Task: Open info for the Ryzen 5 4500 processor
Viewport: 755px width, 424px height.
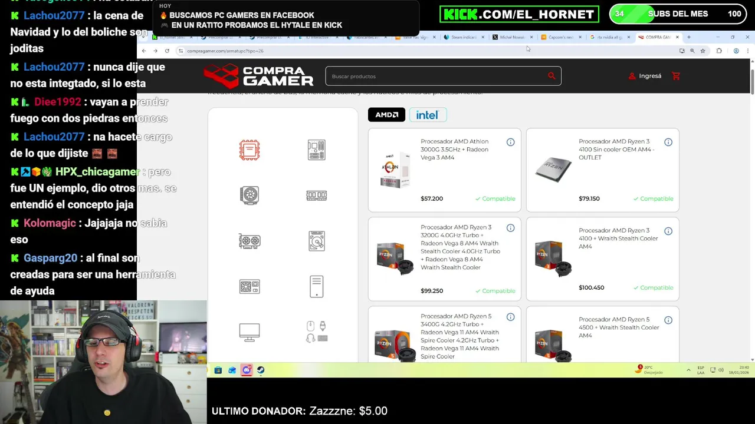Action: point(668,320)
